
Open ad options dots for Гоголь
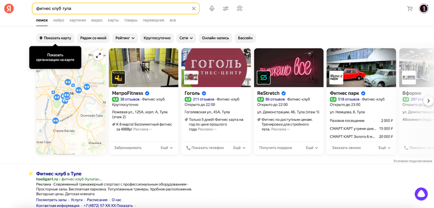214,129
